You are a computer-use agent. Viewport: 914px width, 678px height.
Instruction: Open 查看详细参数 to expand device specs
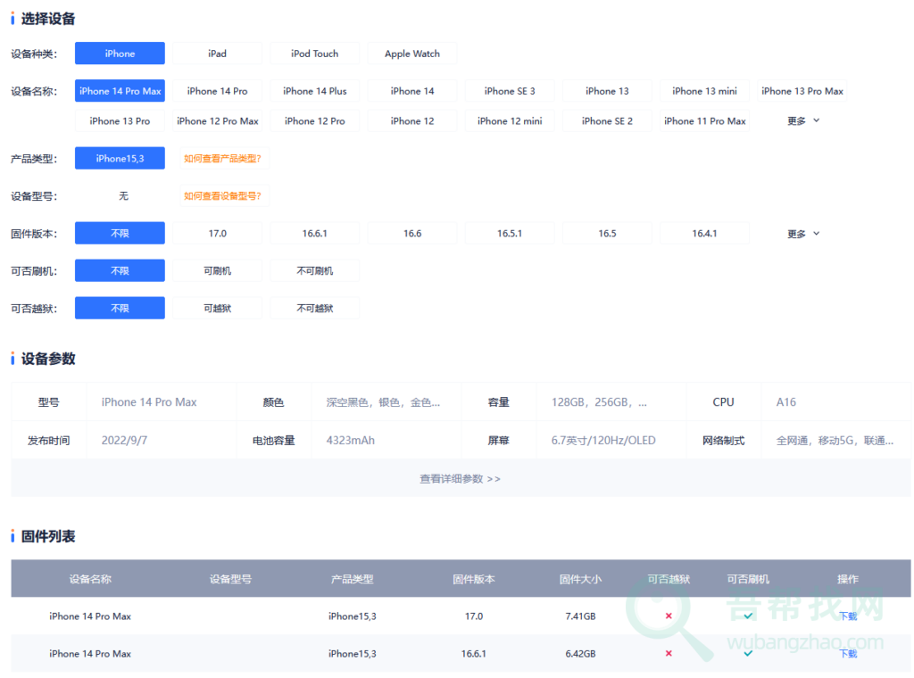pos(460,479)
